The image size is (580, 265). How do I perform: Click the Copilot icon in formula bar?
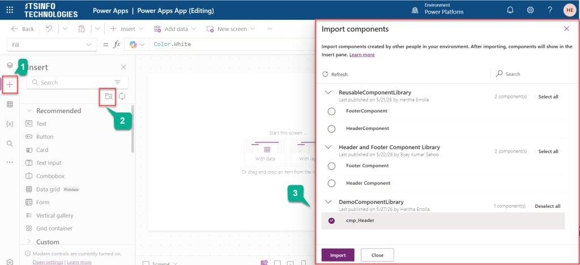[x=133, y=44]
